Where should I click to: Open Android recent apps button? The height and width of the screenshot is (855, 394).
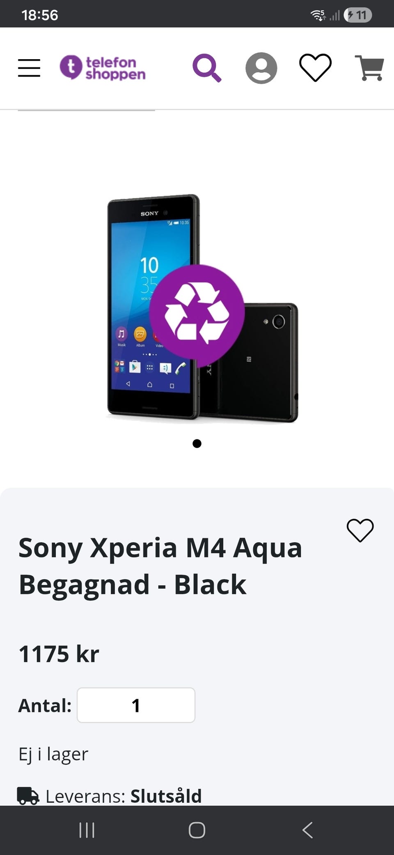[87, 830]
